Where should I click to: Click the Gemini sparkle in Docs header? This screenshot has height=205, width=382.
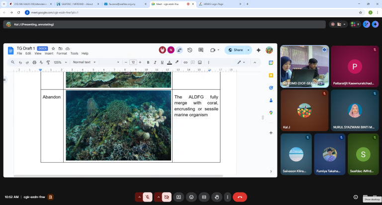click(259, 50)
